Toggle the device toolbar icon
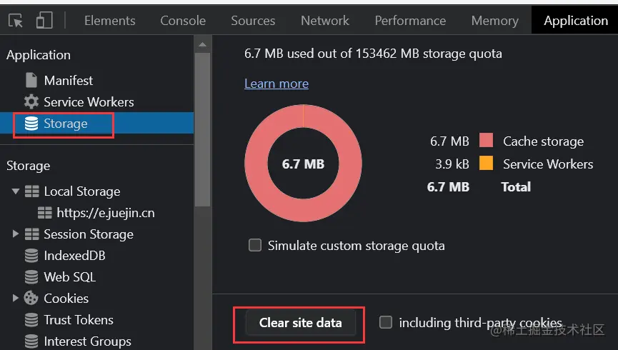The image size is (618, 350). (44, 21)
